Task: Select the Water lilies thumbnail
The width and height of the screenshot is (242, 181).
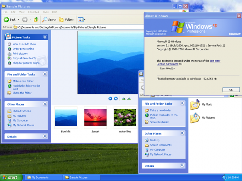Action: 125,117
